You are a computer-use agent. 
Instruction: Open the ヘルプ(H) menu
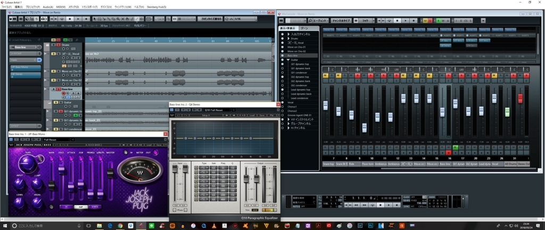(139, 7)
